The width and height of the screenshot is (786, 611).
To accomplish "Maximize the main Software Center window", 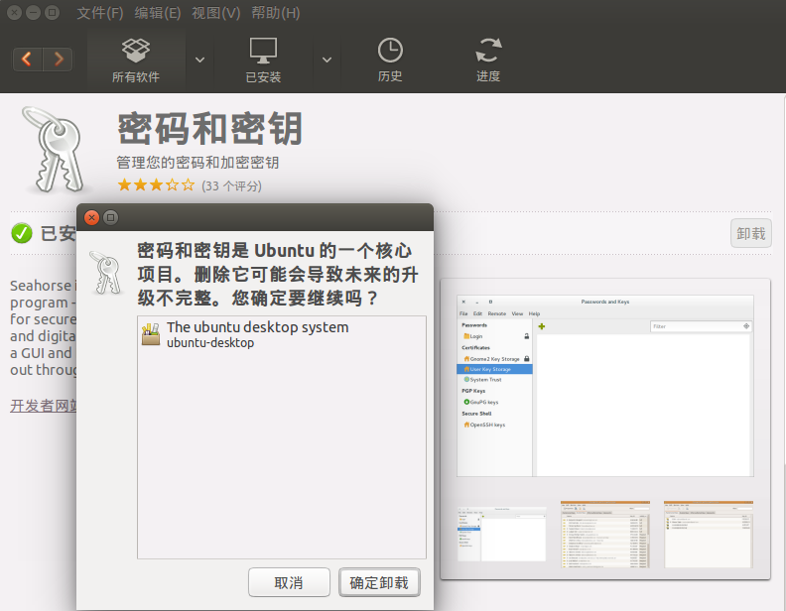I will [x=52, y=13].
